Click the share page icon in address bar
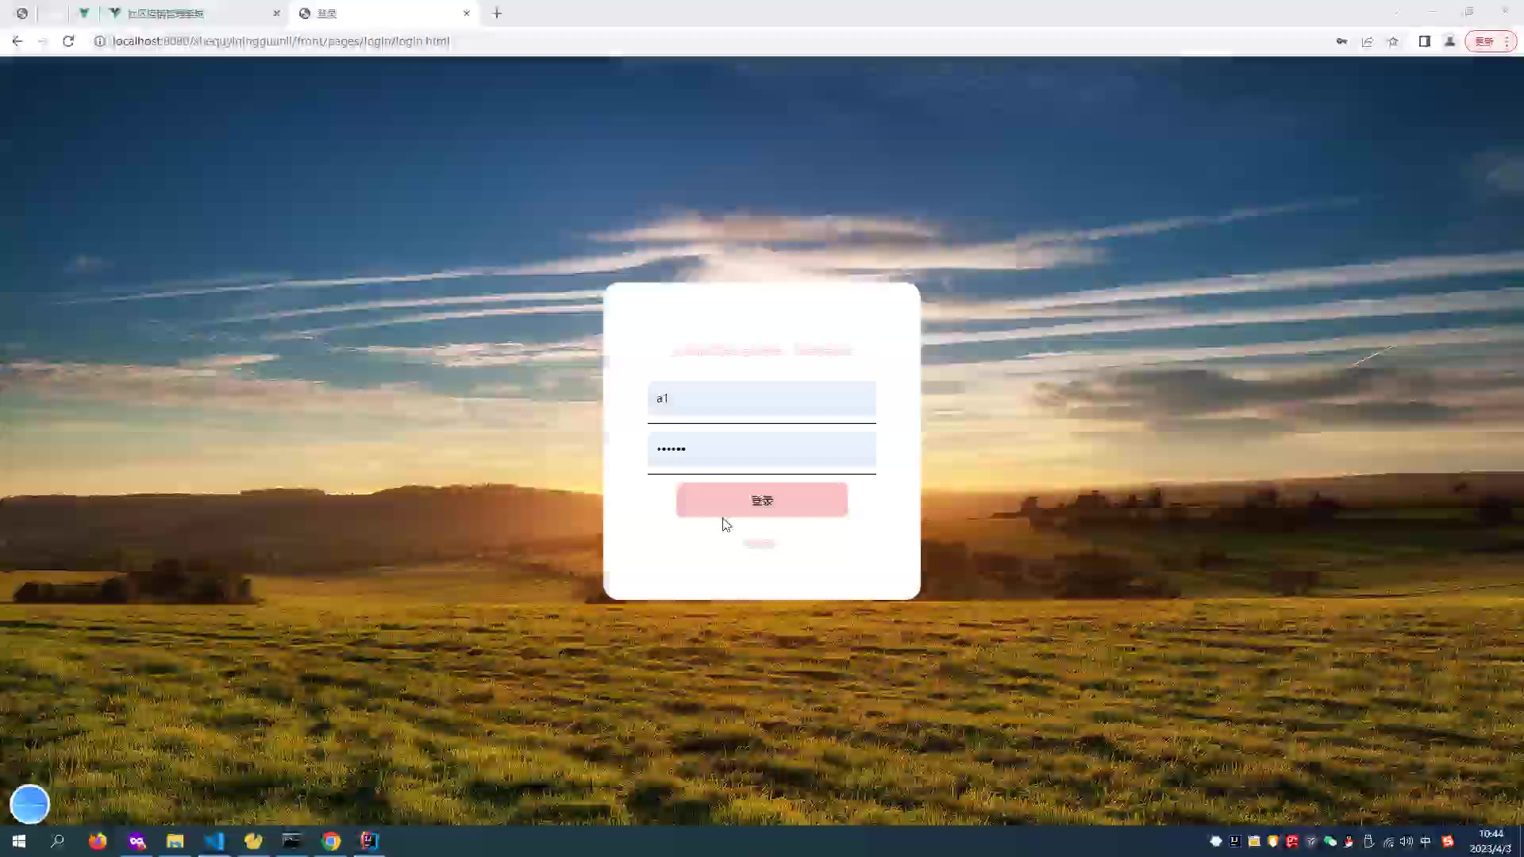 pos(1367,41)
